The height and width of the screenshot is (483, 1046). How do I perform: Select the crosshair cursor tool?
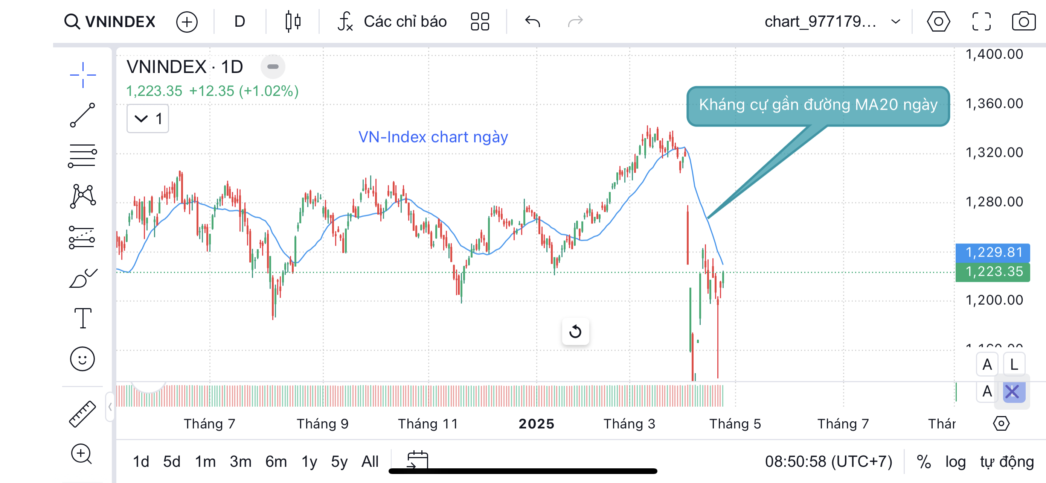[82, 75]
